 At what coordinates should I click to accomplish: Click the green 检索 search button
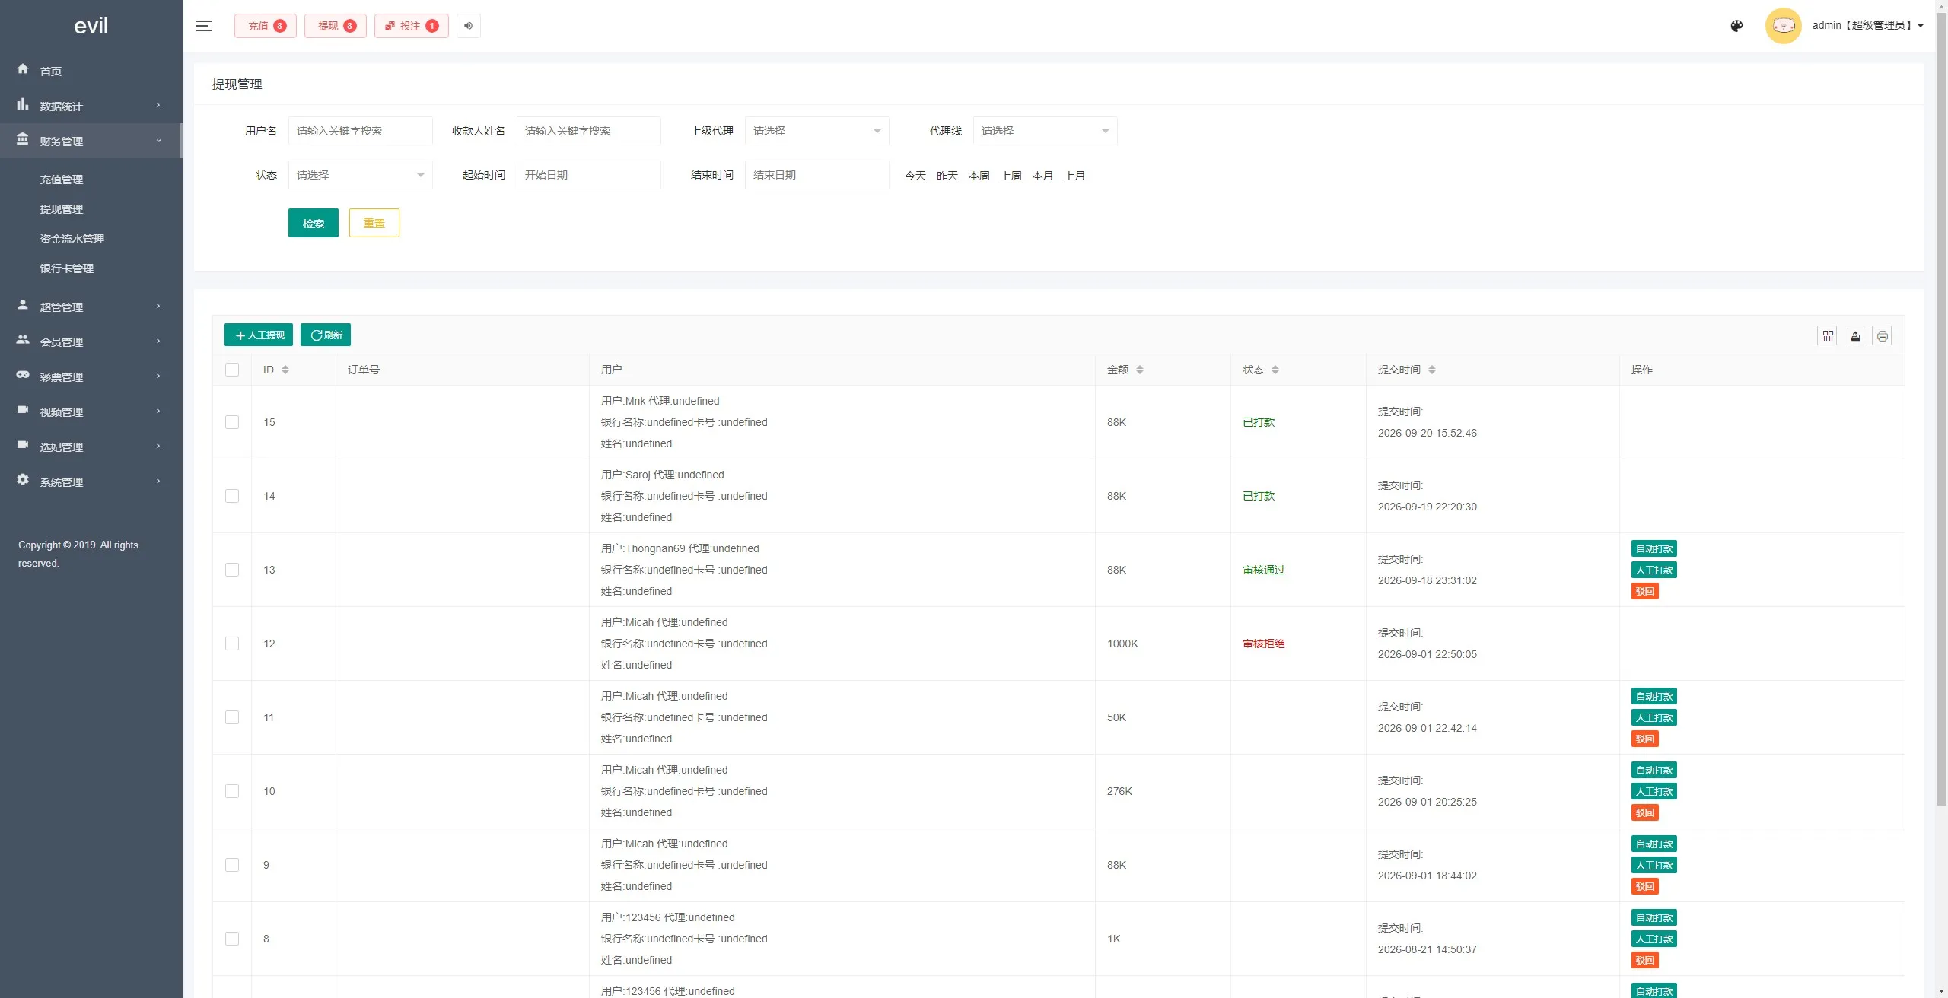click(x=314, y=223)
